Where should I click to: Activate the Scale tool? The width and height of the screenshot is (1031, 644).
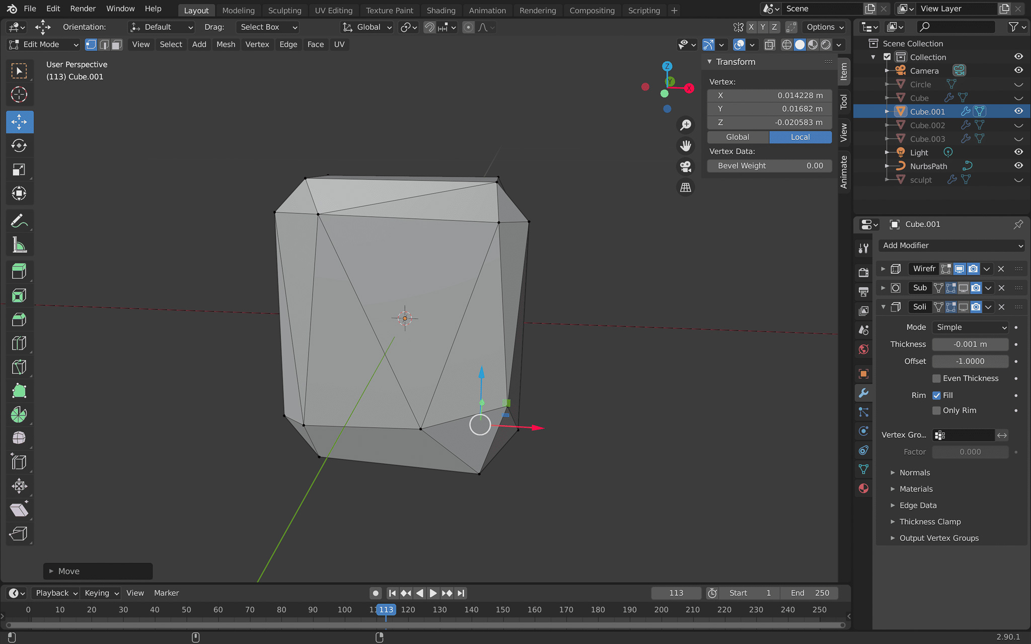point(19,170)
